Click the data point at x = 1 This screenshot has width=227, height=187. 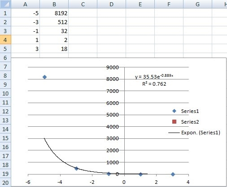click(x=140, y=175)
